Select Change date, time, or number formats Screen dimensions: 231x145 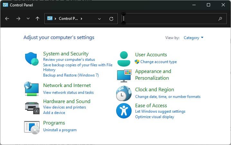168,97
